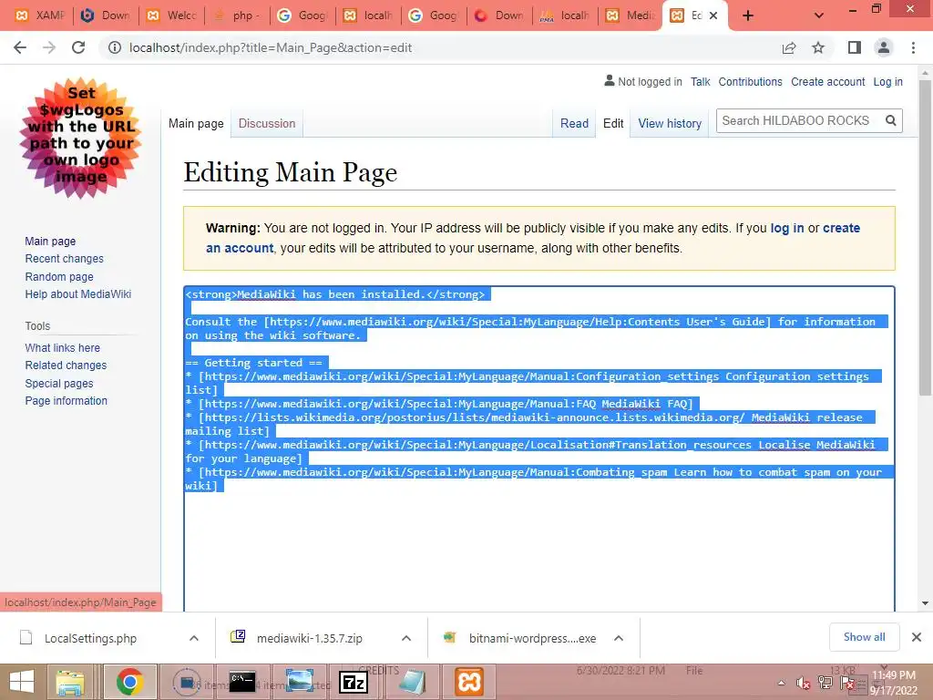This screenshot has width=933, height=700.
Task: Open downloaded bitnami-wordpress exe
Action: [532, 638]
